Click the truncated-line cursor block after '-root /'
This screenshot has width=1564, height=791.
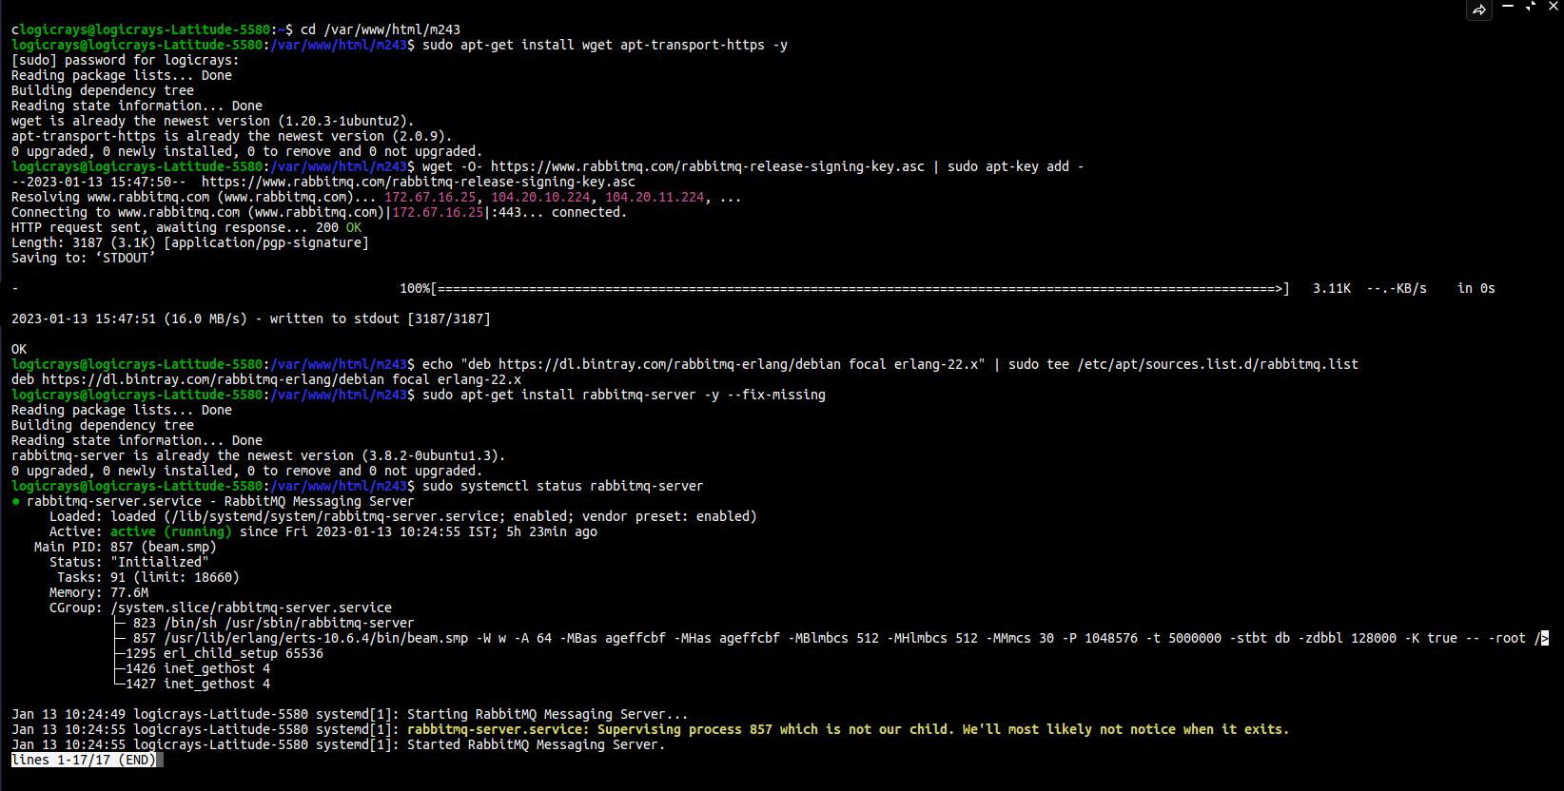click(1545, 638)
